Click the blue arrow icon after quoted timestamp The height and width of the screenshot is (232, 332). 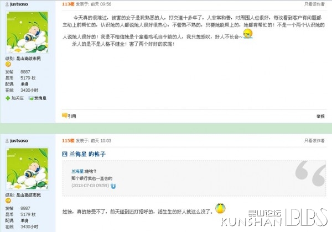[113, 186]
